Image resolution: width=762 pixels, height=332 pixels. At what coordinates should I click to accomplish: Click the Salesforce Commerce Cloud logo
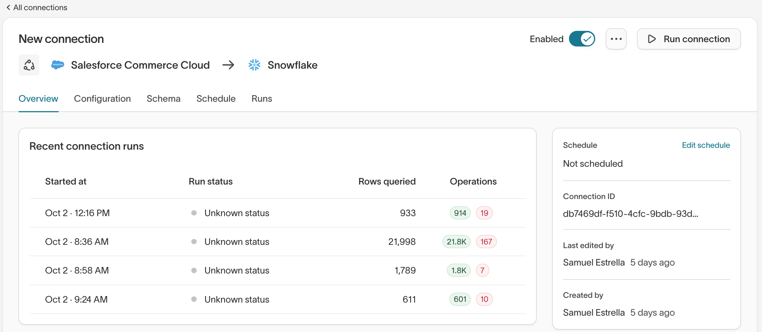[x=58, y=65]
